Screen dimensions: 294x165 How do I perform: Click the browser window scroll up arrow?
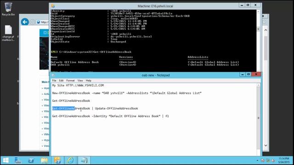tap(266, 30)
